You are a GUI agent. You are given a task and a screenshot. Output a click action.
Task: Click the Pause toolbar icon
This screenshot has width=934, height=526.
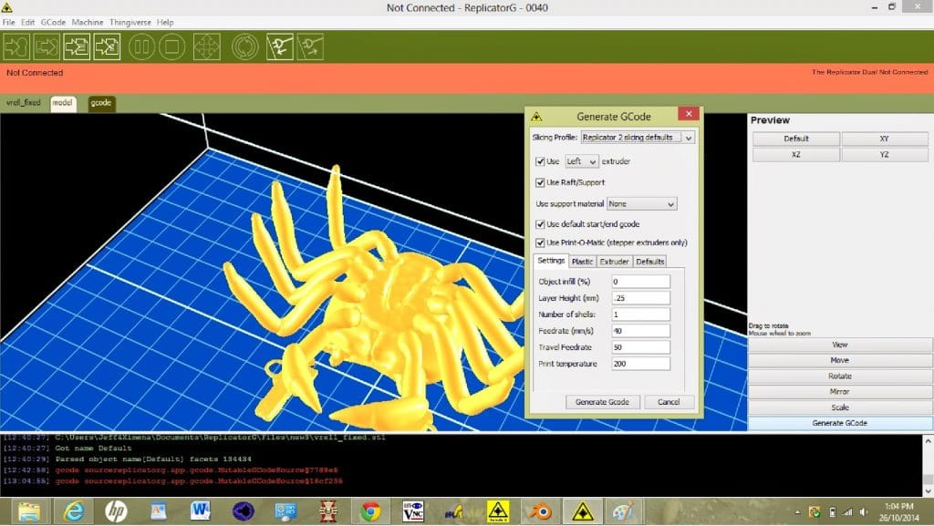[x=141, y=46]
